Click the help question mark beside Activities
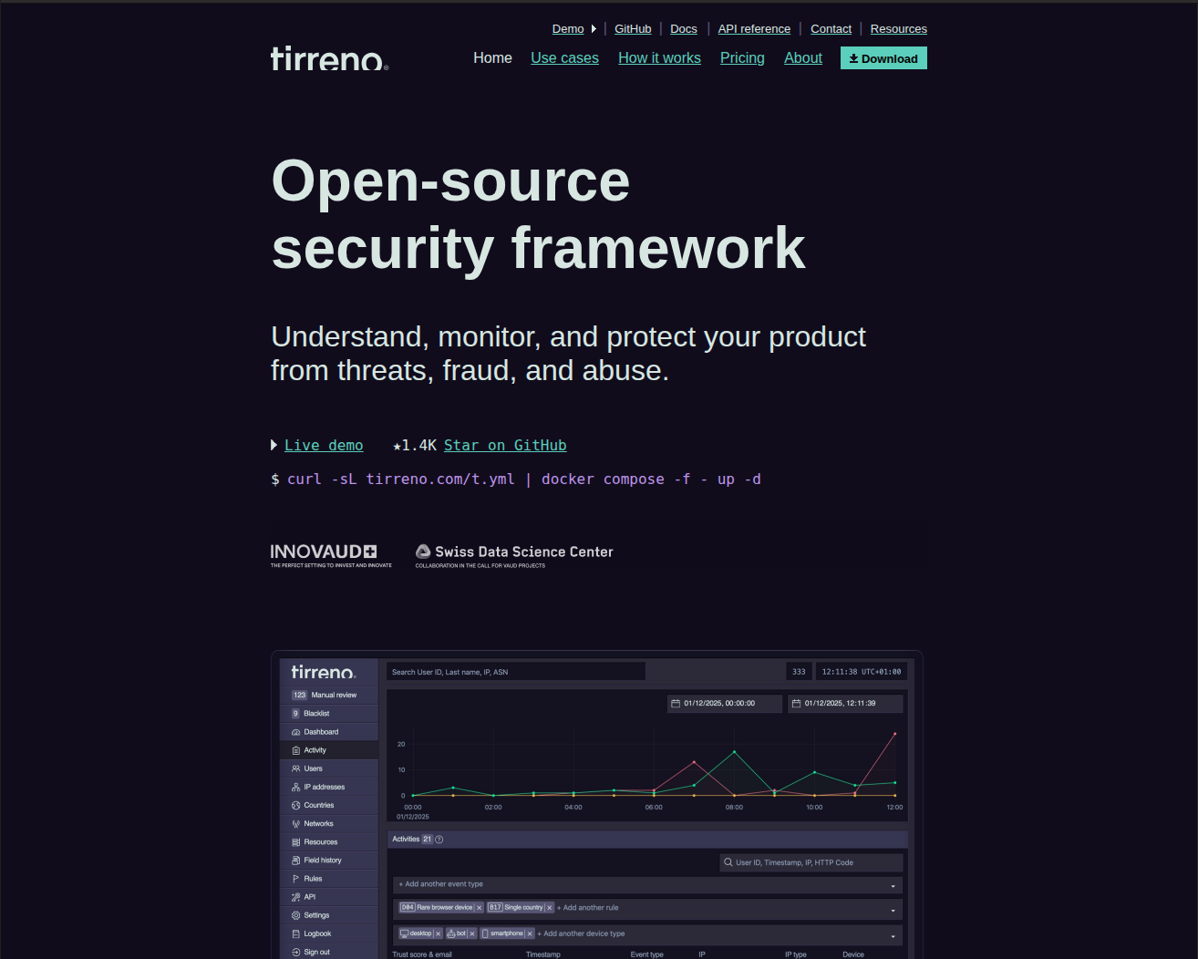 point(439,840)
